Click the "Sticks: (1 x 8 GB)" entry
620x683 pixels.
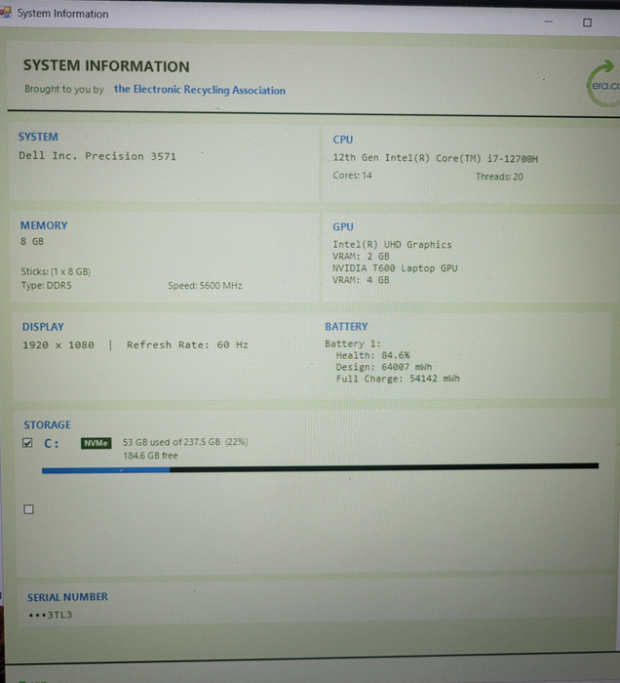pyautogui.click(x=56, y=272)
